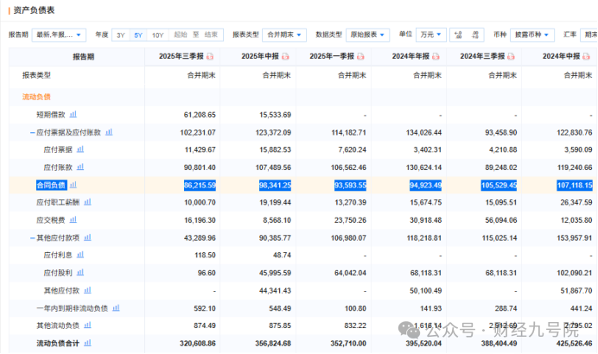The image size is (598, 354).
Task: Open PDF icon for 2024年年报
Action: tap(436, 56)
